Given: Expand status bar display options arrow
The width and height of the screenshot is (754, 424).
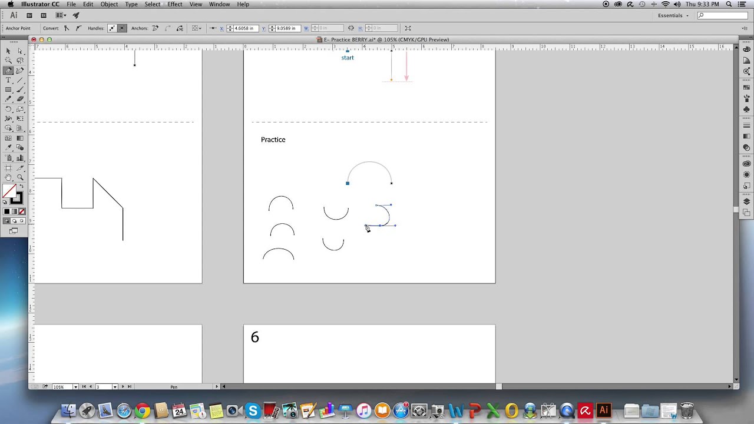Looking at the screenshot, I should pyautogui.click(x=216, y=387).
